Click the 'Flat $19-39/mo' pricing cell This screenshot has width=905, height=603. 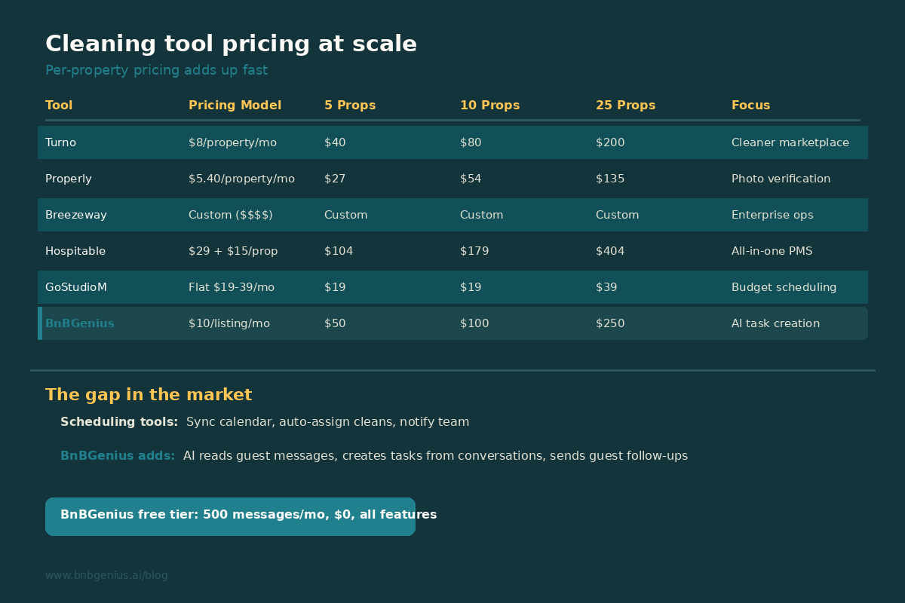click(x=232, y=287)
